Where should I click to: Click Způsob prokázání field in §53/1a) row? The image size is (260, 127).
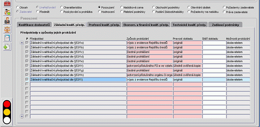pos(150,43)
